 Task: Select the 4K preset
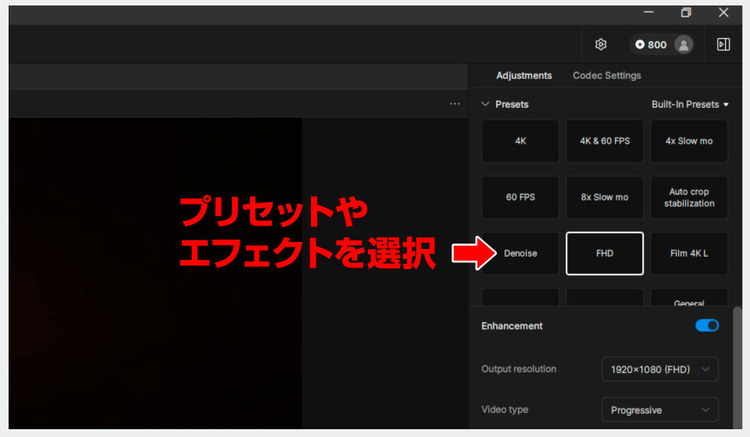point(520,141)
